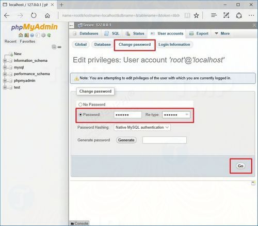Select the No Password radio button
The image size is (258, 226).
pyautogui.click(x=80, y=105)
